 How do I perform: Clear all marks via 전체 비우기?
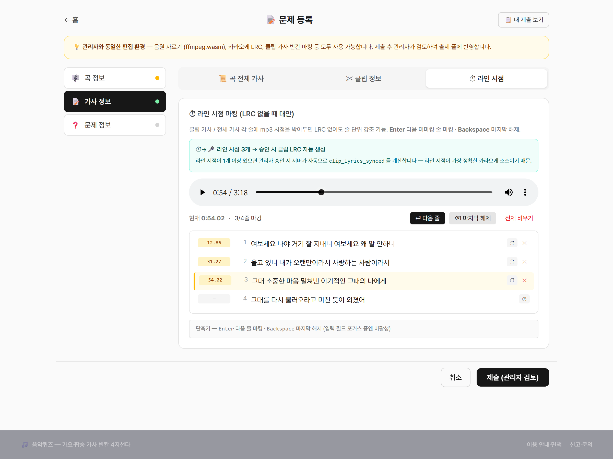(x=519, y=218)
